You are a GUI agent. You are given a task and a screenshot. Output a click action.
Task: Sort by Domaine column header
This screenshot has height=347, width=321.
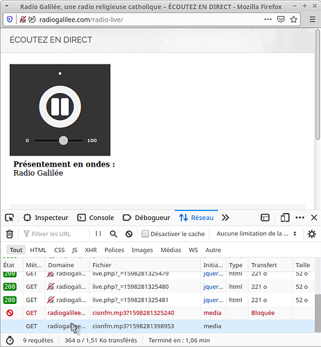[x=67, y=265]
